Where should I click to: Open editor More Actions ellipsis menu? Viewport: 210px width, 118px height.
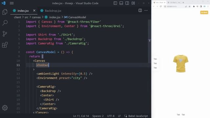[x=146, y=10]
